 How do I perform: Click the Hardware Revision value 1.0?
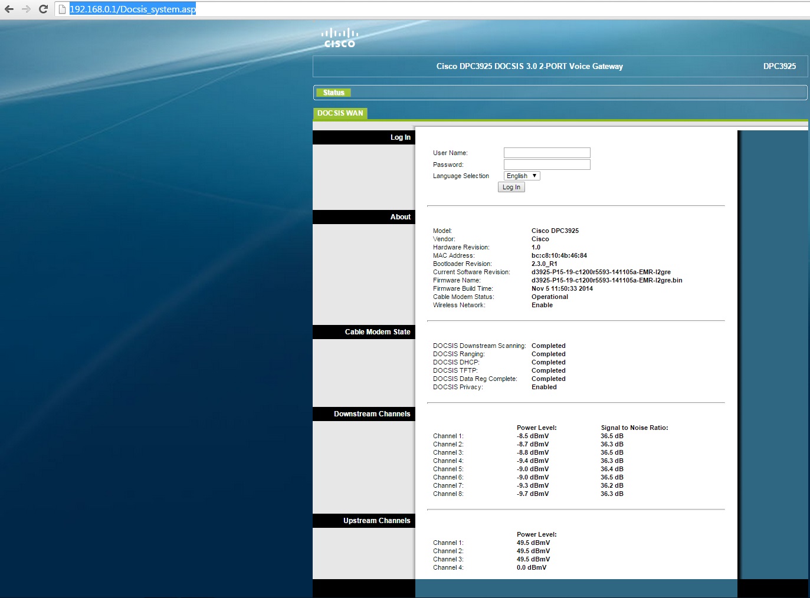pos(536,247)
